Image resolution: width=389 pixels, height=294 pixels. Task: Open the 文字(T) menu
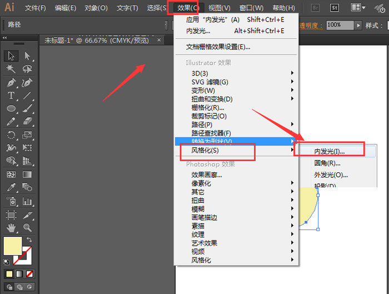[127, 8]
